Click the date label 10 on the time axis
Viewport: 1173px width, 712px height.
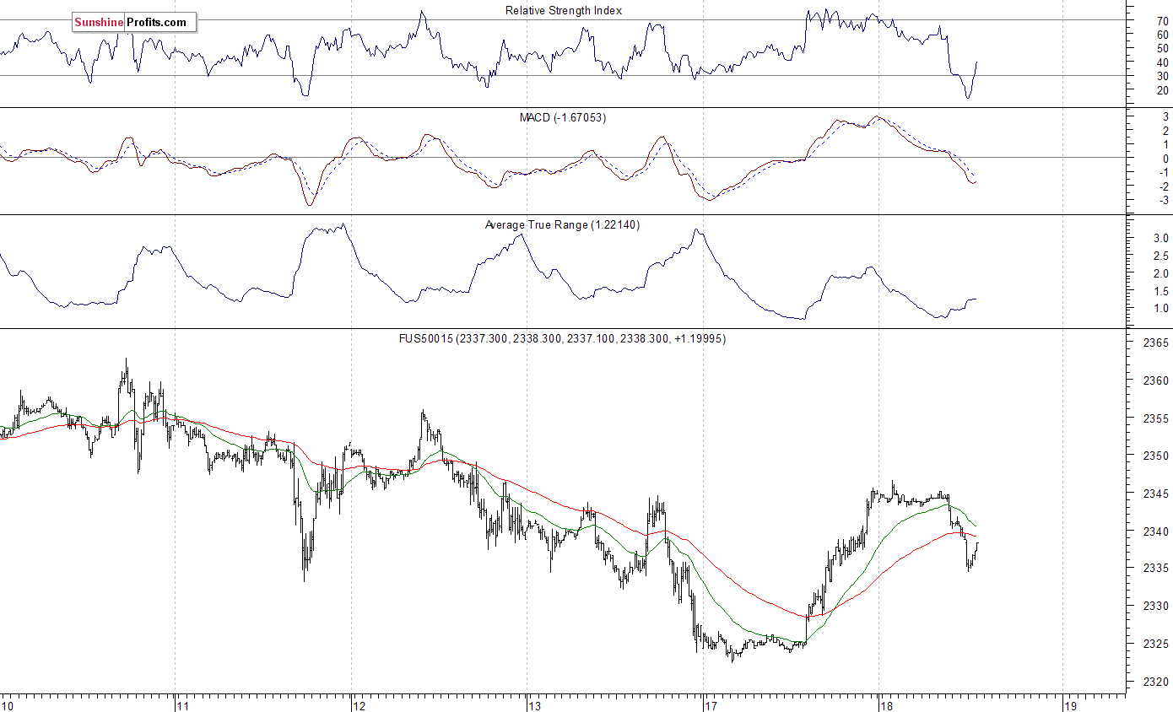[8, 705]
